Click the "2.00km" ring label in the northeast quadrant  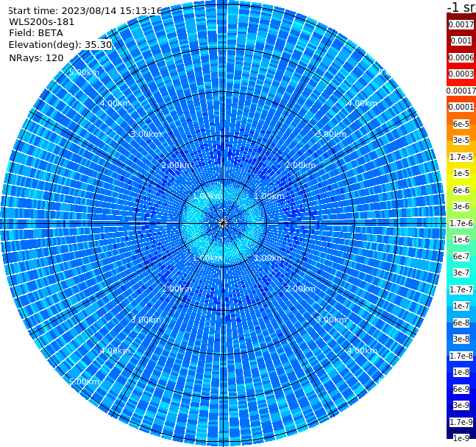tap(300, 165)
